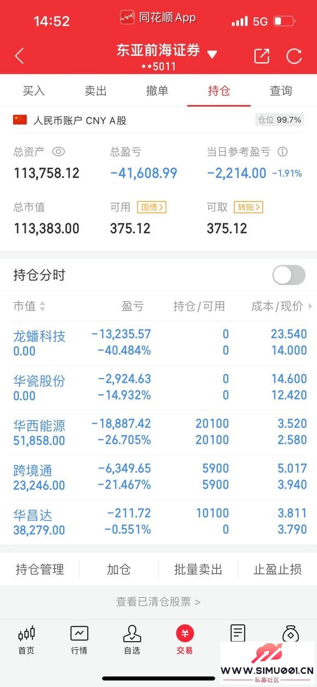Screen dimensions: 317x687
Task: Hide total assets with the eye icon
Action: click(x=58, y=152)
